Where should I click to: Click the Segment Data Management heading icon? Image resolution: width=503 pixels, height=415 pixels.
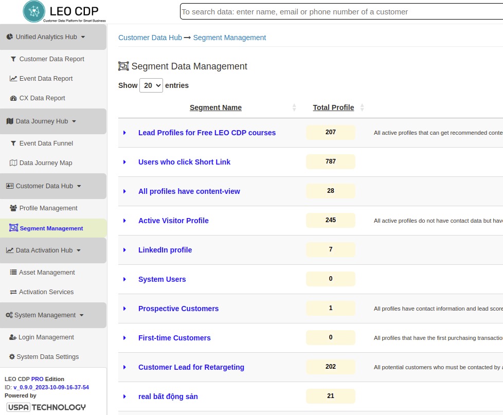coord(123,66)
